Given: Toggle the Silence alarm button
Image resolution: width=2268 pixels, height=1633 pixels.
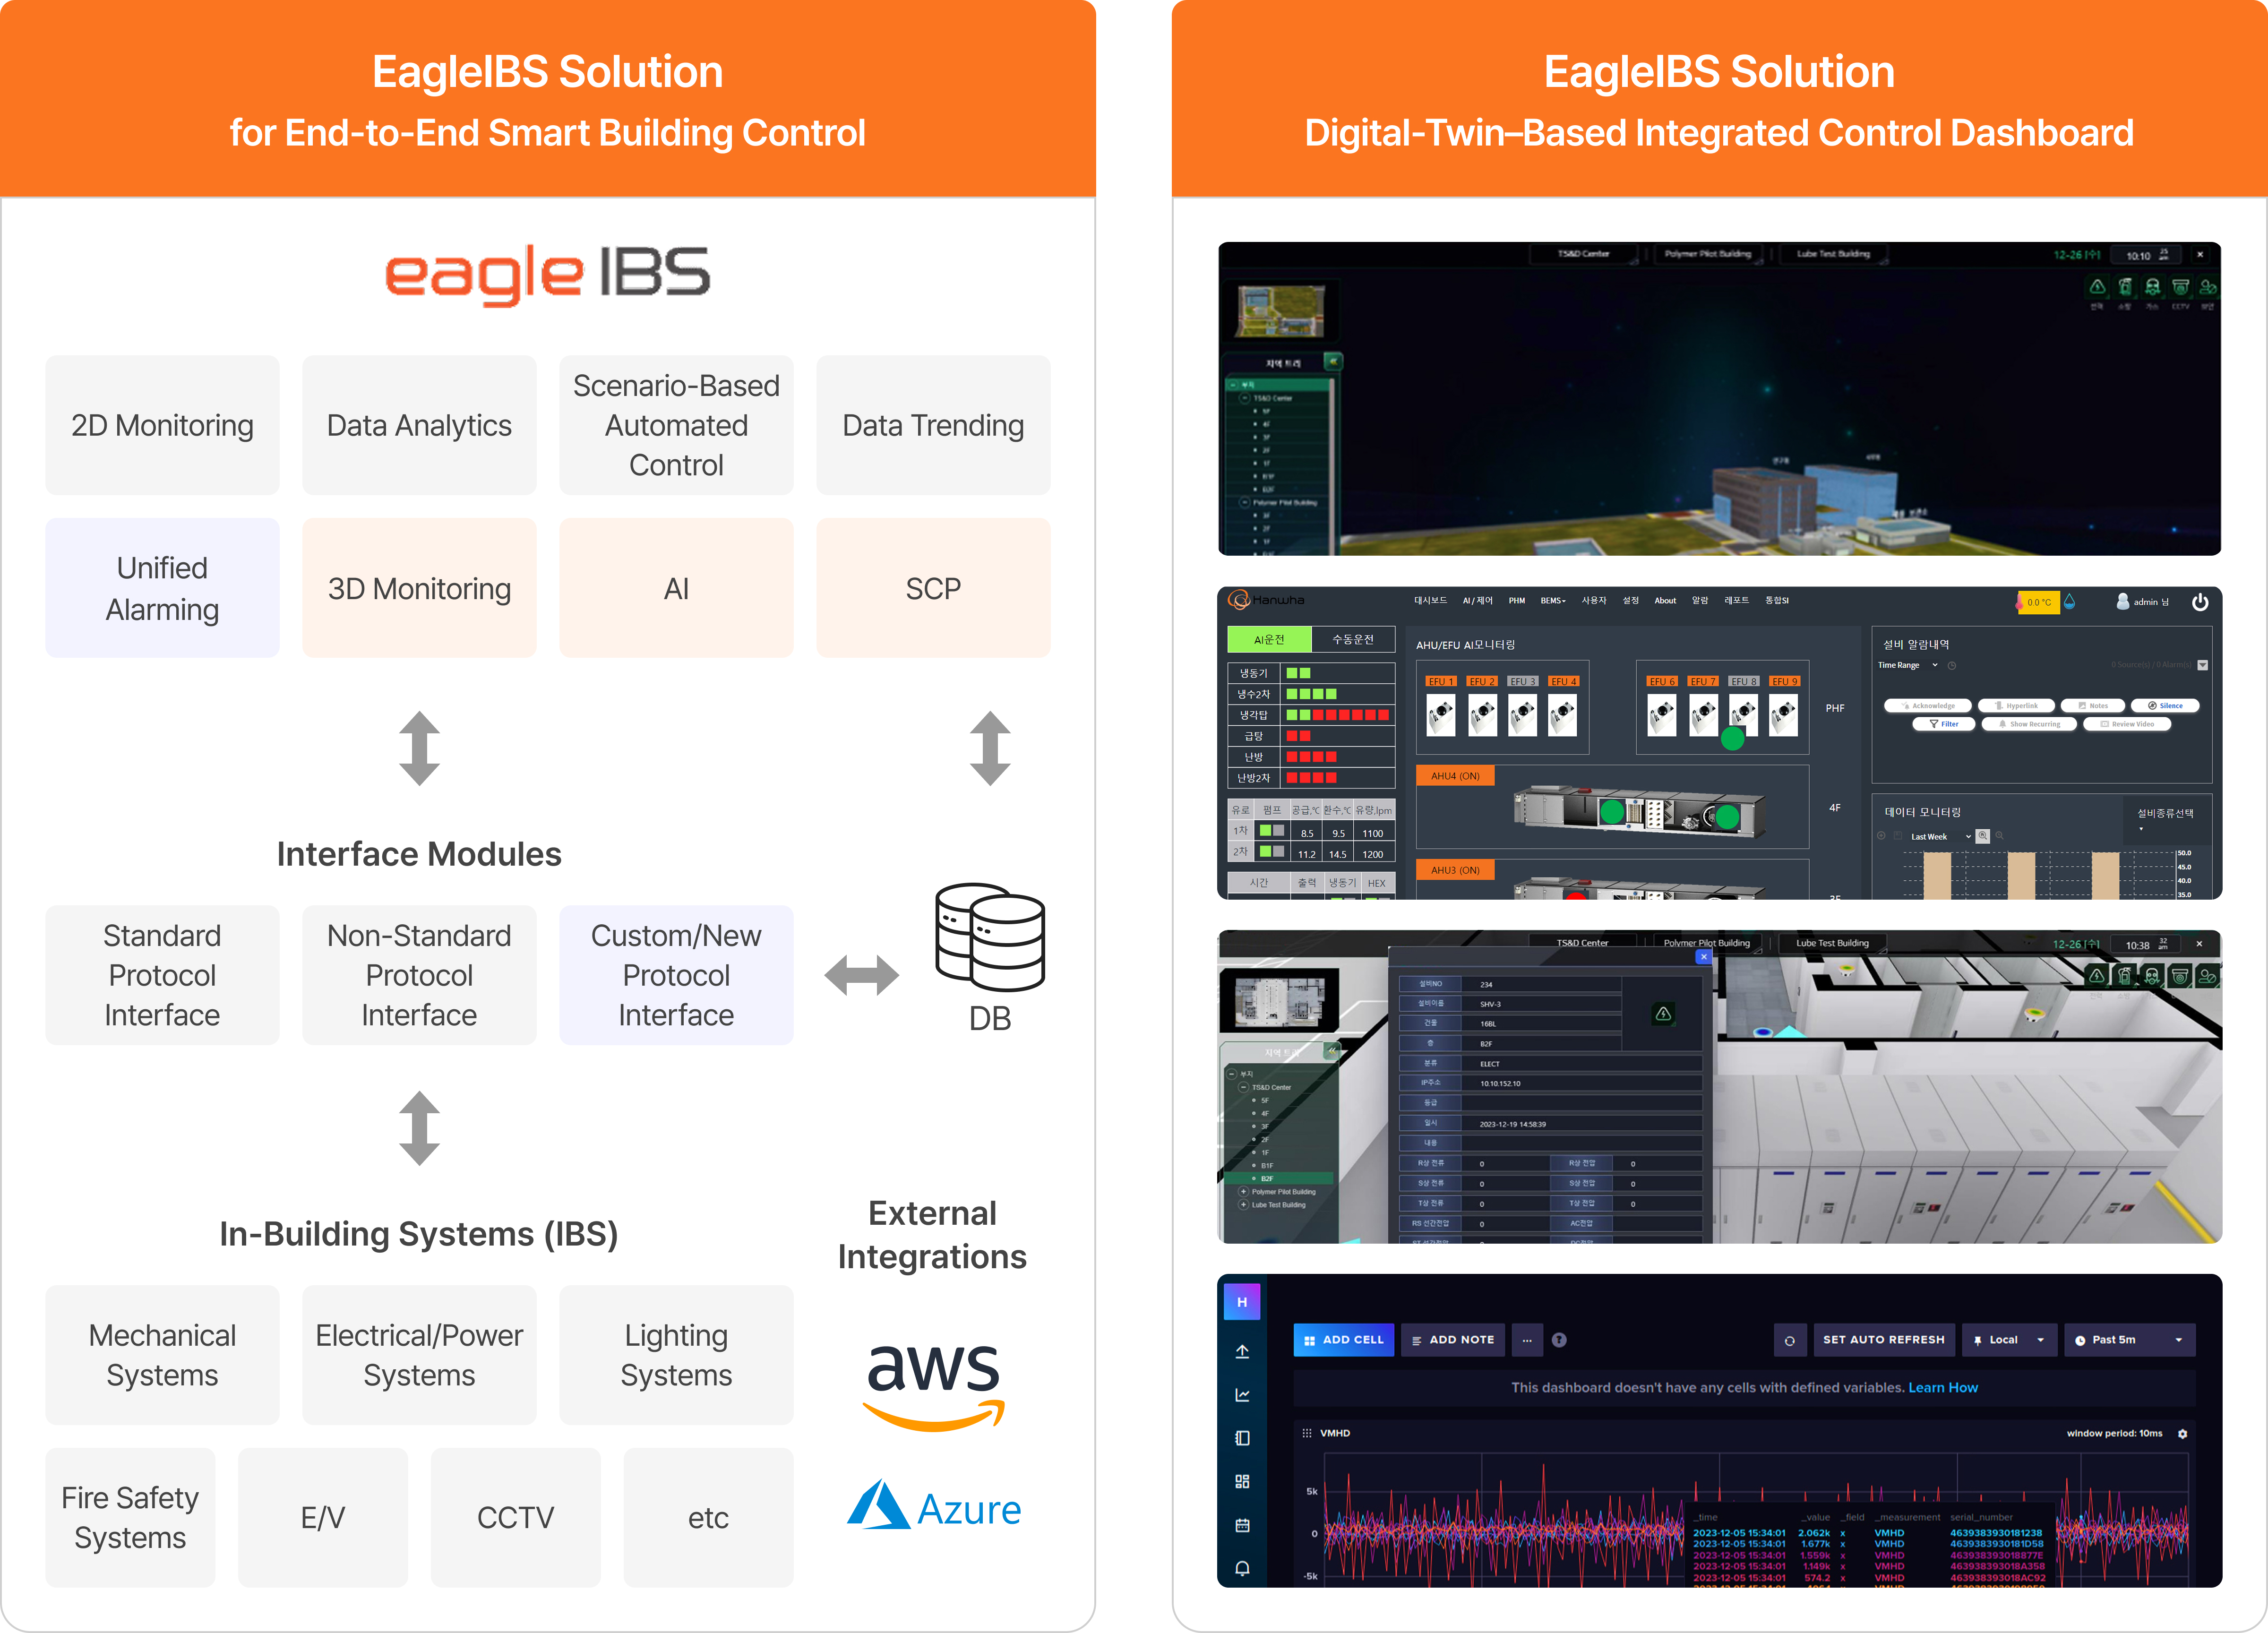Looking at the screenshot, I should pos(2164,705).
